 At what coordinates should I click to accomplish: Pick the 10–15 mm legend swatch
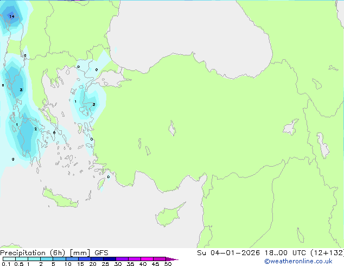pos(72,259)
